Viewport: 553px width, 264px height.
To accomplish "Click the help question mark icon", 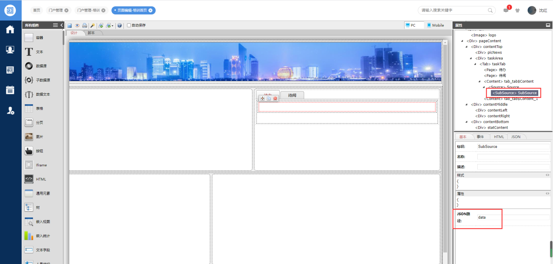I will (x=120, y=25).
